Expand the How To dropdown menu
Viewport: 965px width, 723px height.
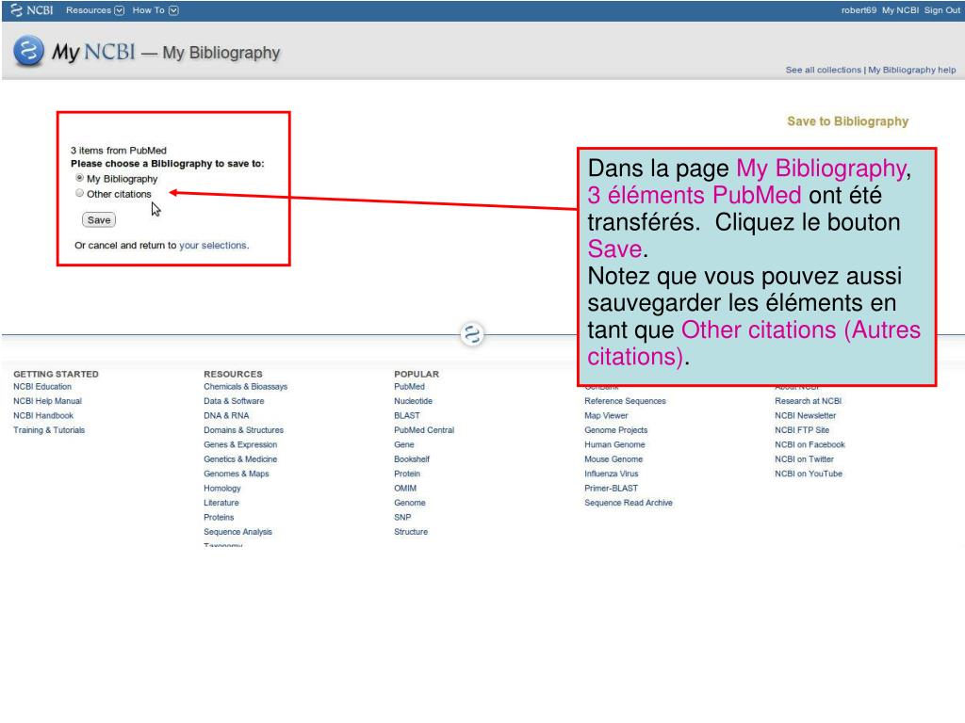point(155,9)
